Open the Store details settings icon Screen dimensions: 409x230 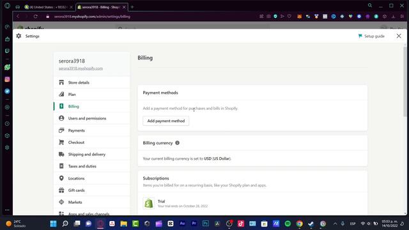(61, 82)
